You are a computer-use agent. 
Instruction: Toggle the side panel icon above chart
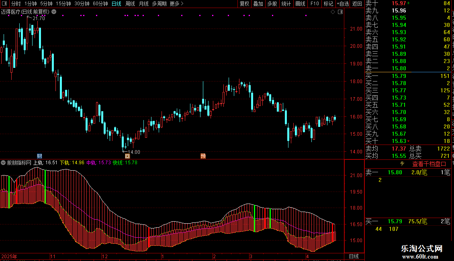click(340, 12)
